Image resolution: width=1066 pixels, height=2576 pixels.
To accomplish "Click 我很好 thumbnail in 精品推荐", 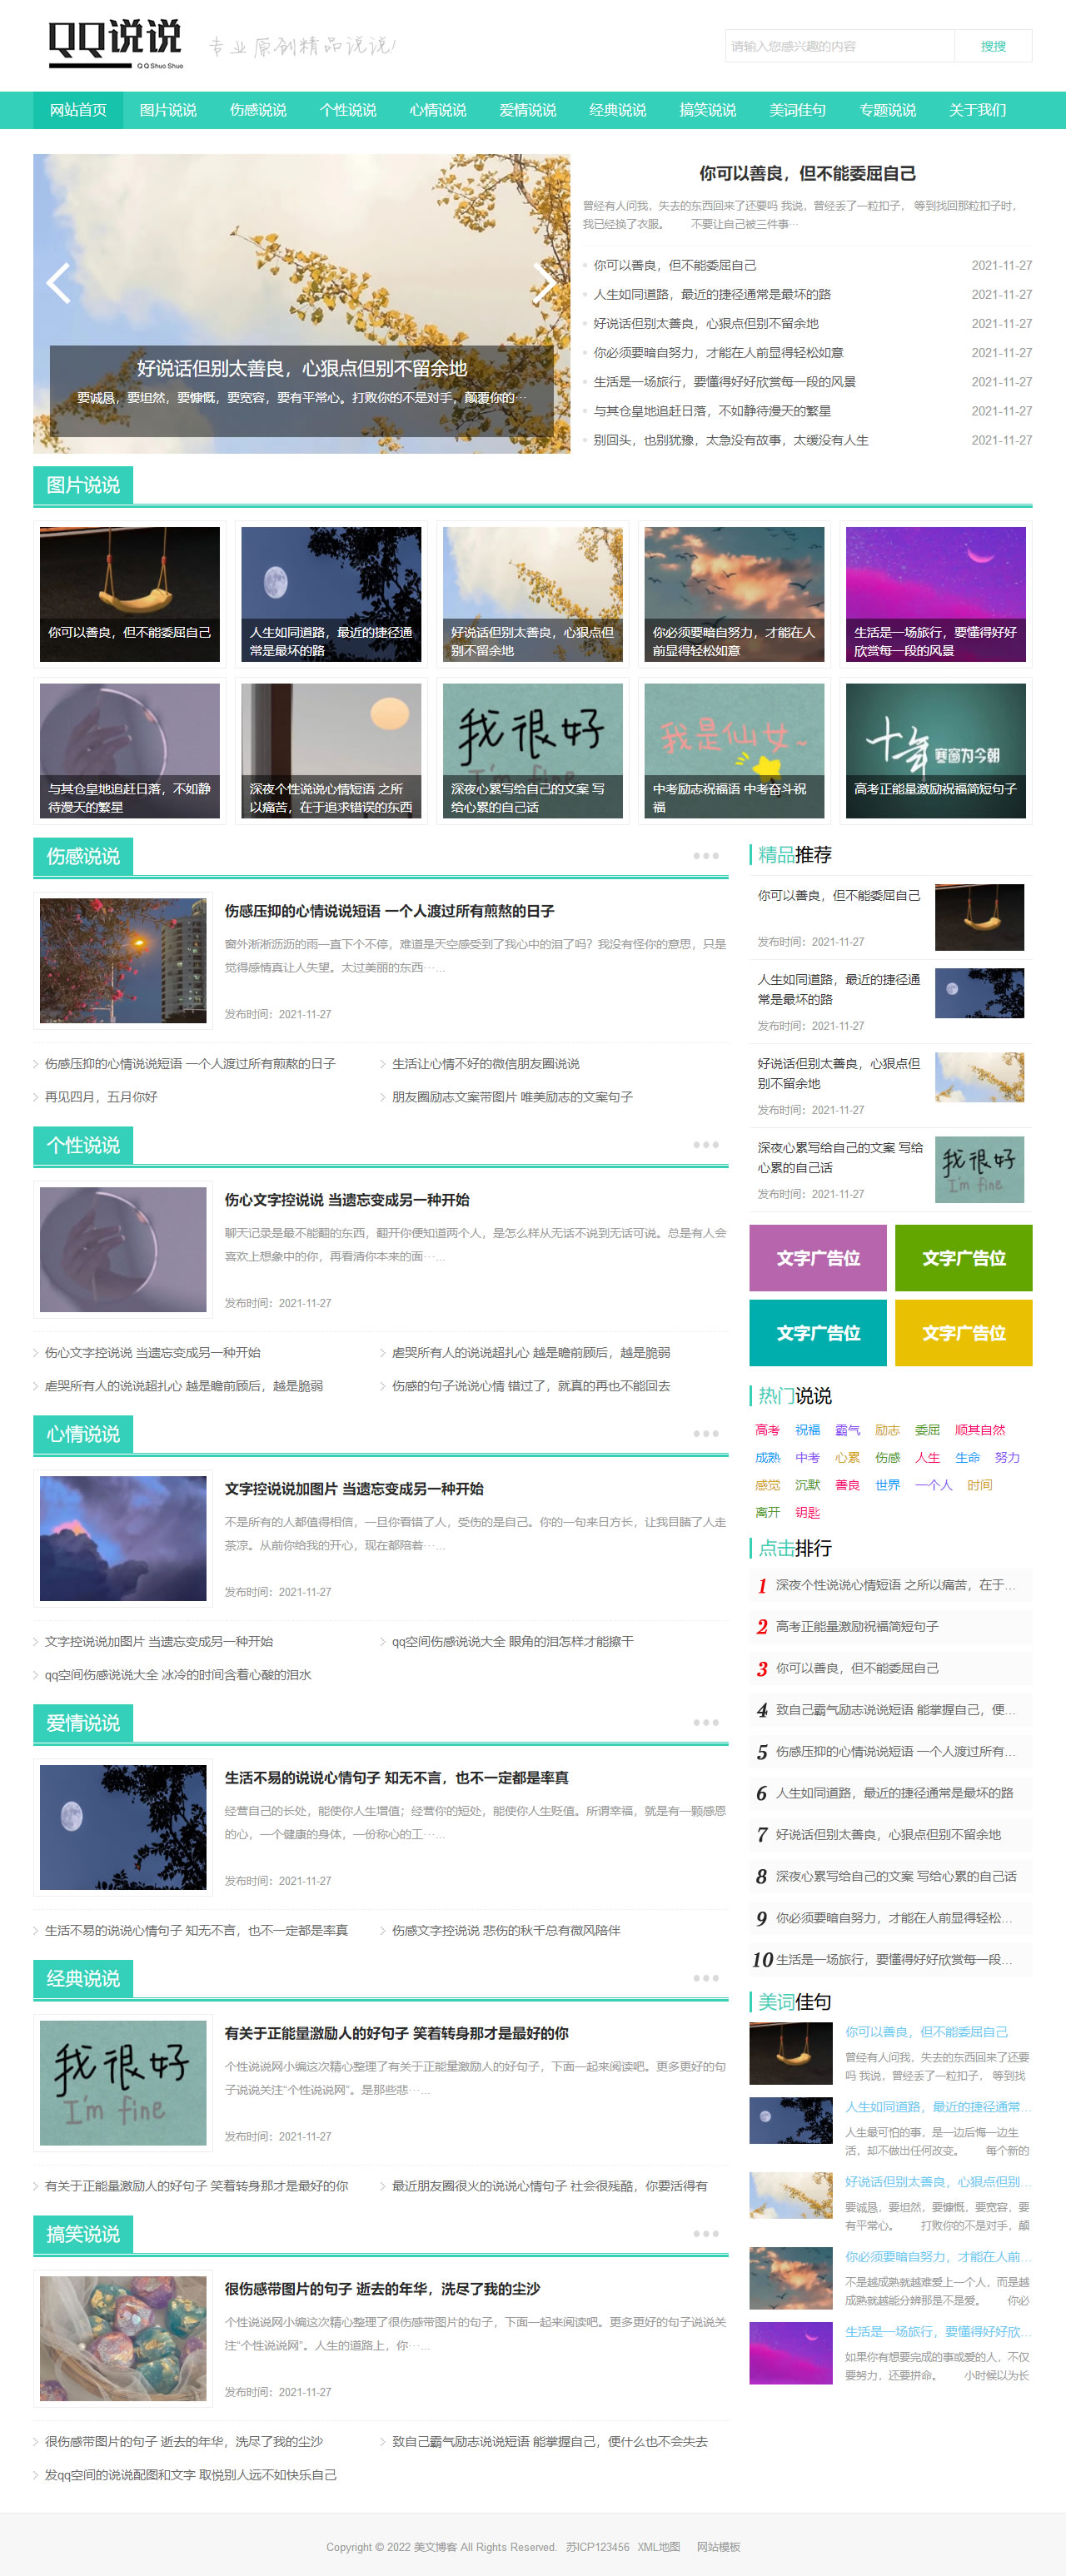I will [x=980, y=1169].
